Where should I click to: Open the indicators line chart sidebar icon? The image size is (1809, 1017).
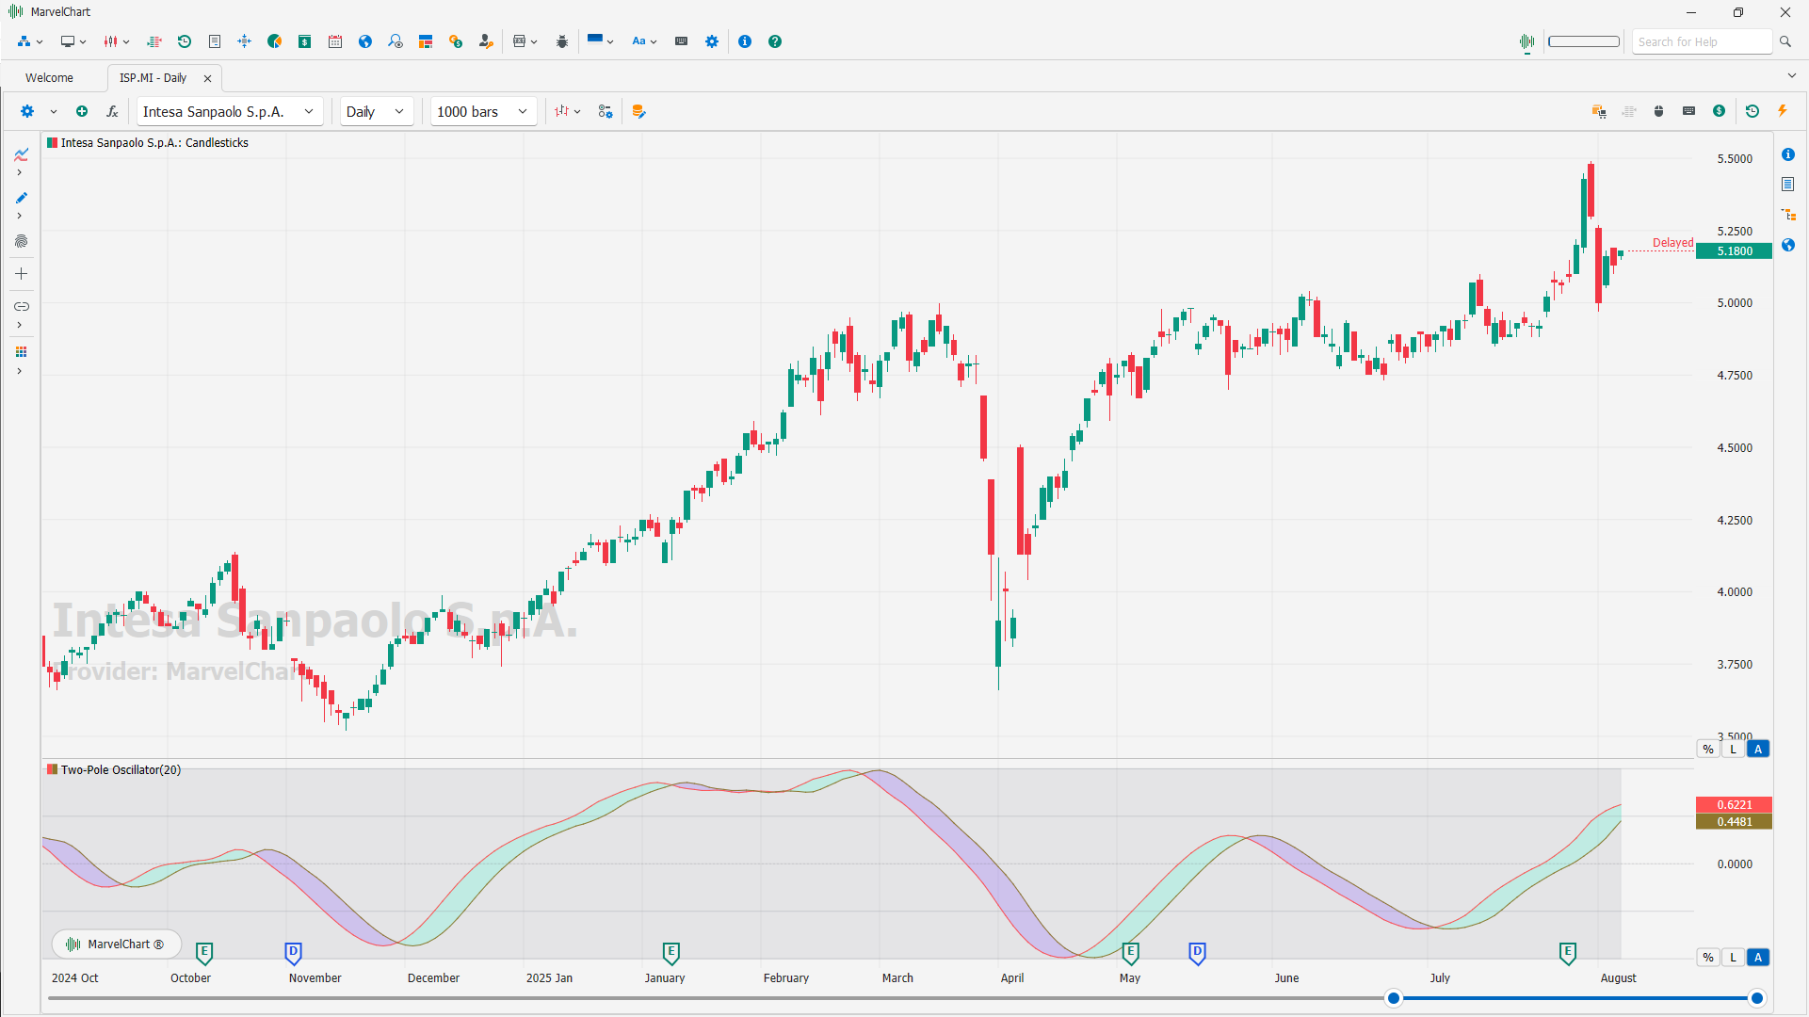(x=21, y=154)
